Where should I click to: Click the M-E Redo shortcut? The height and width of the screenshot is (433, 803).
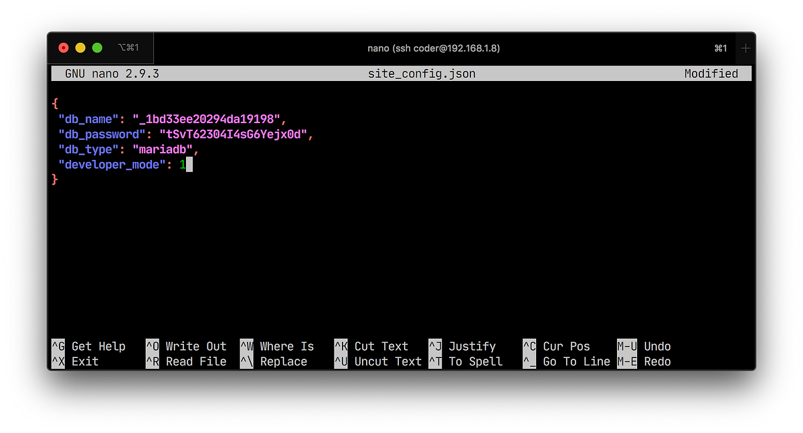pyautogui.click(x=644, y=361)
